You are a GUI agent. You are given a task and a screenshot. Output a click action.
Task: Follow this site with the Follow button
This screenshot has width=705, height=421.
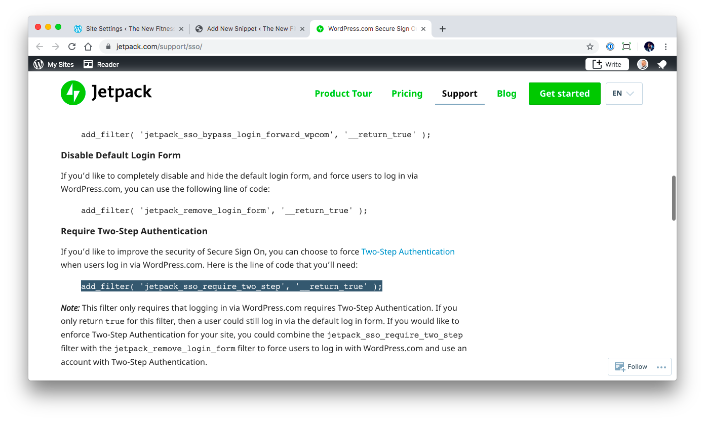pyautogui.click(x=631, y=367)
